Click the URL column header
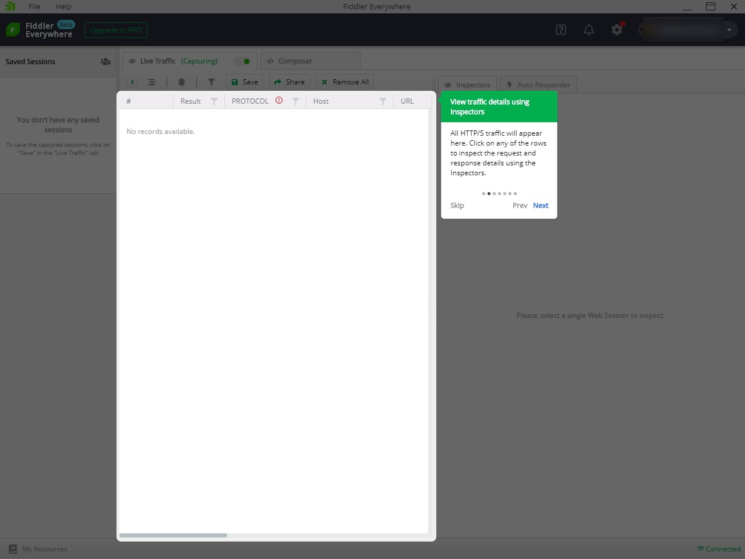 [412, 101]
